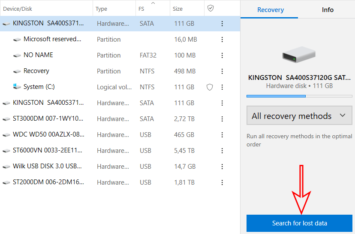
Task: Select the ST3000DM 007-1WY10 disk
Action: (x=120, y=119)
